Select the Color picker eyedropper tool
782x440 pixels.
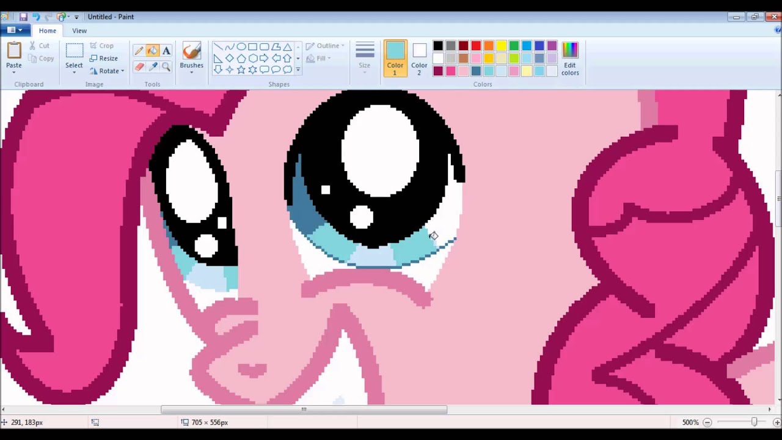point(152,67)
